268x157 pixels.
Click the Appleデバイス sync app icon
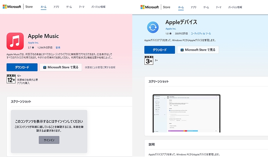coord(153,27)
